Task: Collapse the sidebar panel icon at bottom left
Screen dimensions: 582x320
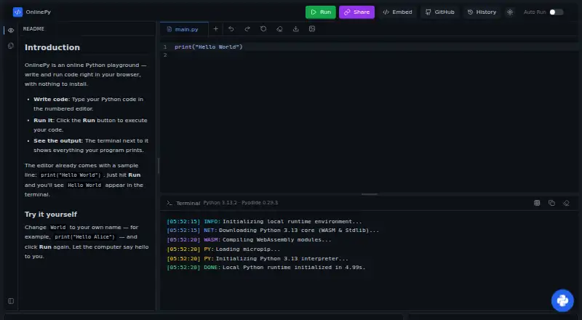Action: point(11,301)
